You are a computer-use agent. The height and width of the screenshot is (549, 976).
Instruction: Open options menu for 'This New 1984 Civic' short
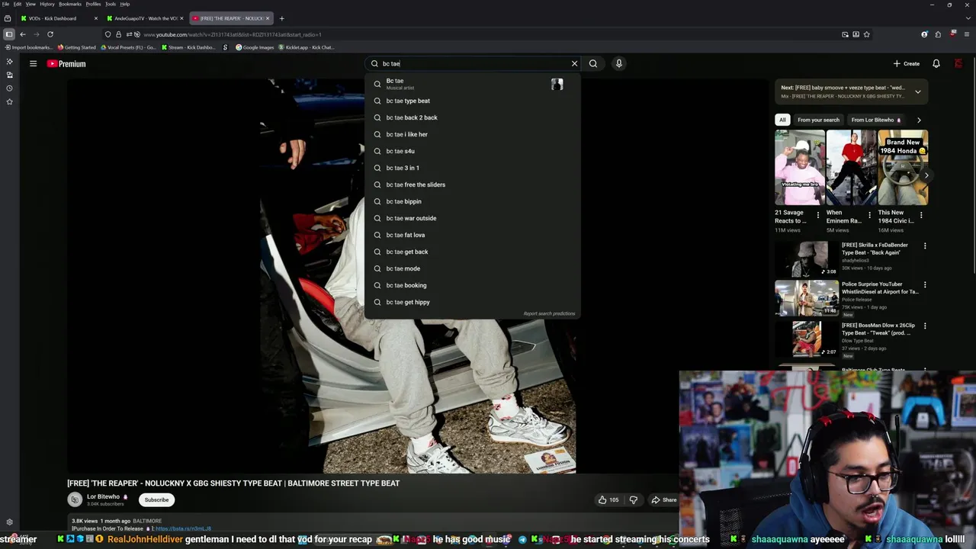(921, 215)
